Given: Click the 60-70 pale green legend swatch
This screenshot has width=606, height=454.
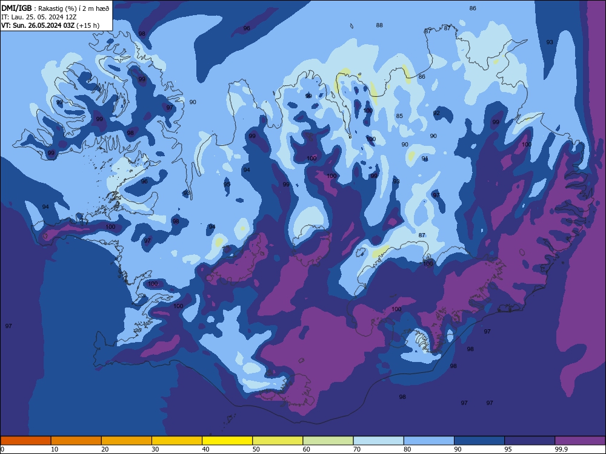Looking at the screenshot, I should [x=328, y=441].
